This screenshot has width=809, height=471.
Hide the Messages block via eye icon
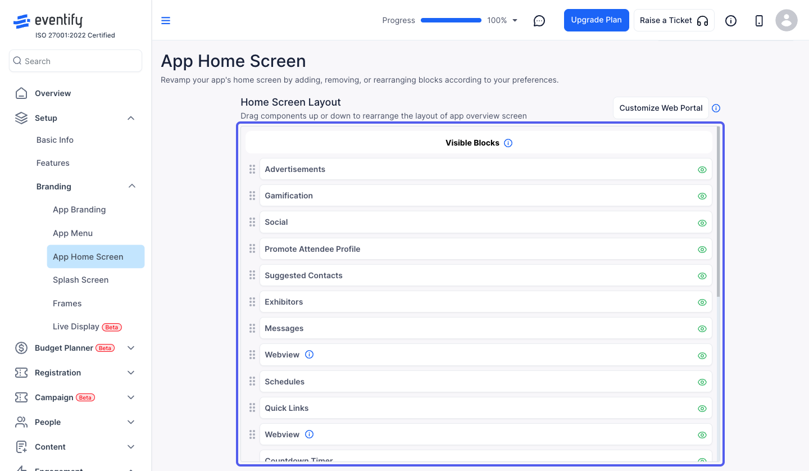pos(702,329)
